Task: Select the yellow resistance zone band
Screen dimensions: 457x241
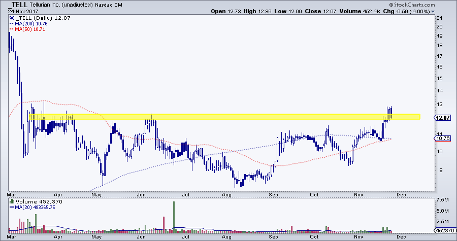Action: coord(223,117)
